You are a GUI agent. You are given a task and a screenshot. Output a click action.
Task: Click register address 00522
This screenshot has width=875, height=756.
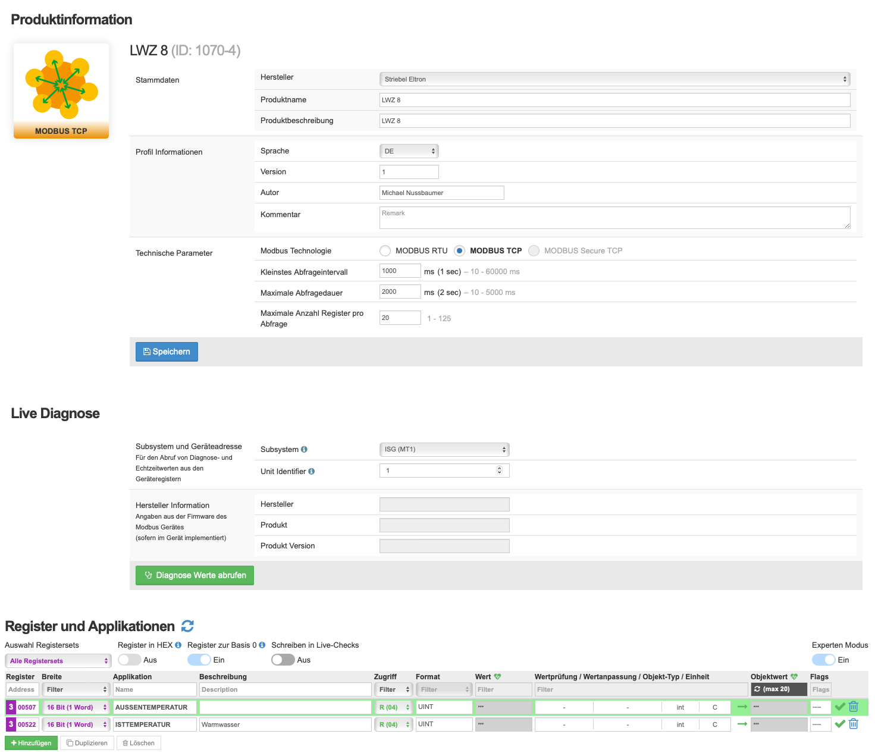click(x=27, y=724)
